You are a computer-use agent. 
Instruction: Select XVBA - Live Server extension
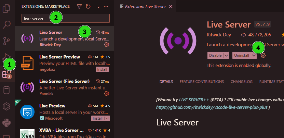pos(64,131)
